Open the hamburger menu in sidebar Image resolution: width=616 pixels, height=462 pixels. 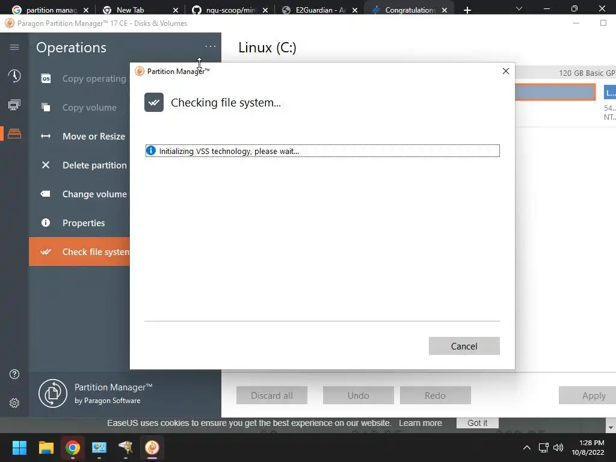point(14,47)
